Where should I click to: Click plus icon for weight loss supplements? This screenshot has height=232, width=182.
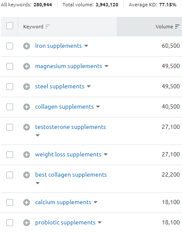pyautogui.click(x=27, y=155)
